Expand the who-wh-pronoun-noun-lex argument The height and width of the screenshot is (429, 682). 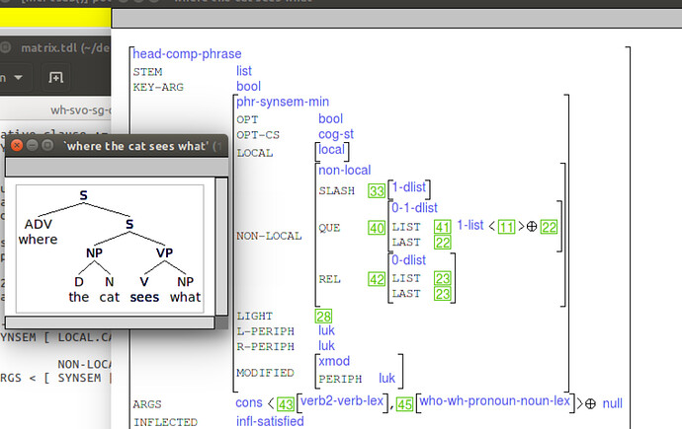pyautogui.click(x=494, y=400)
